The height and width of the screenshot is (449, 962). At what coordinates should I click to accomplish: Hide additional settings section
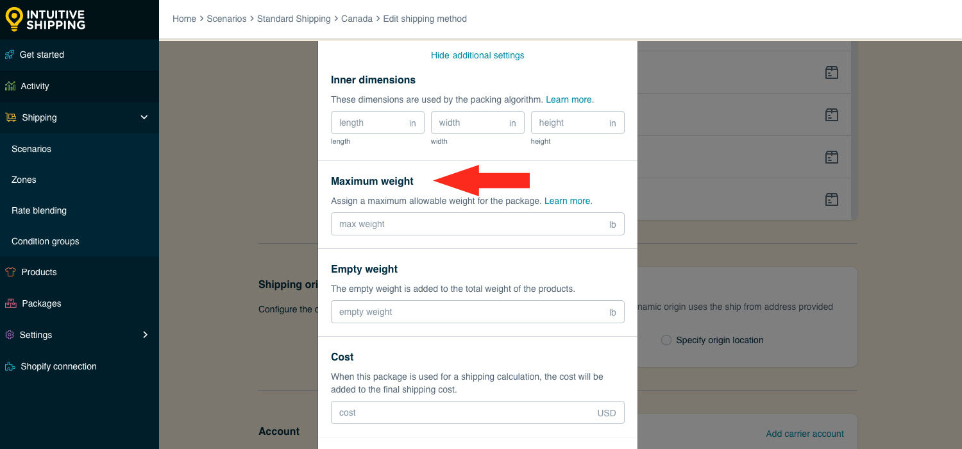478,55
